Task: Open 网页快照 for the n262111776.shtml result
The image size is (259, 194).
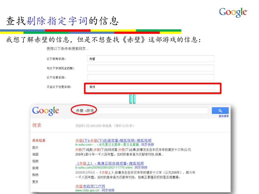Action: 141,167
